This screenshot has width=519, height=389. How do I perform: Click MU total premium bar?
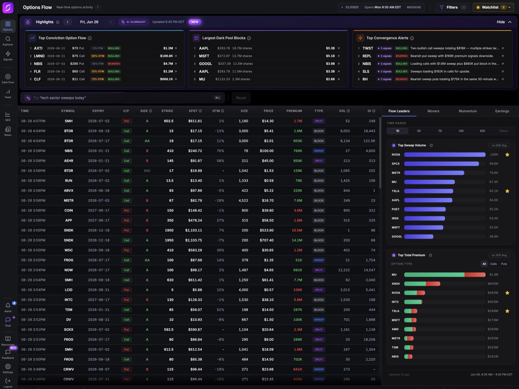point(445,275)
